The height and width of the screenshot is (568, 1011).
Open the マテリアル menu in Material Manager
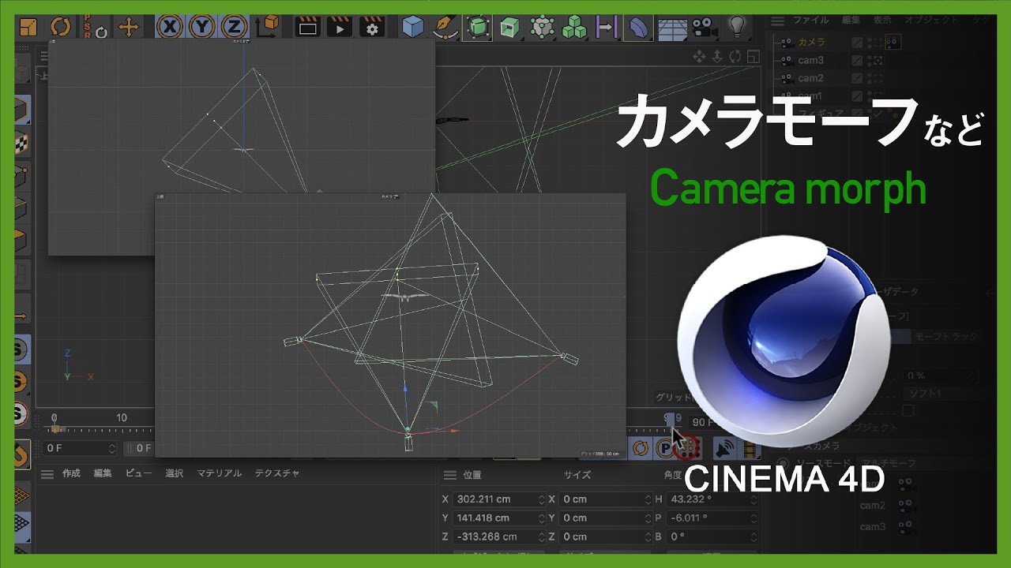(x=219, y=473)
